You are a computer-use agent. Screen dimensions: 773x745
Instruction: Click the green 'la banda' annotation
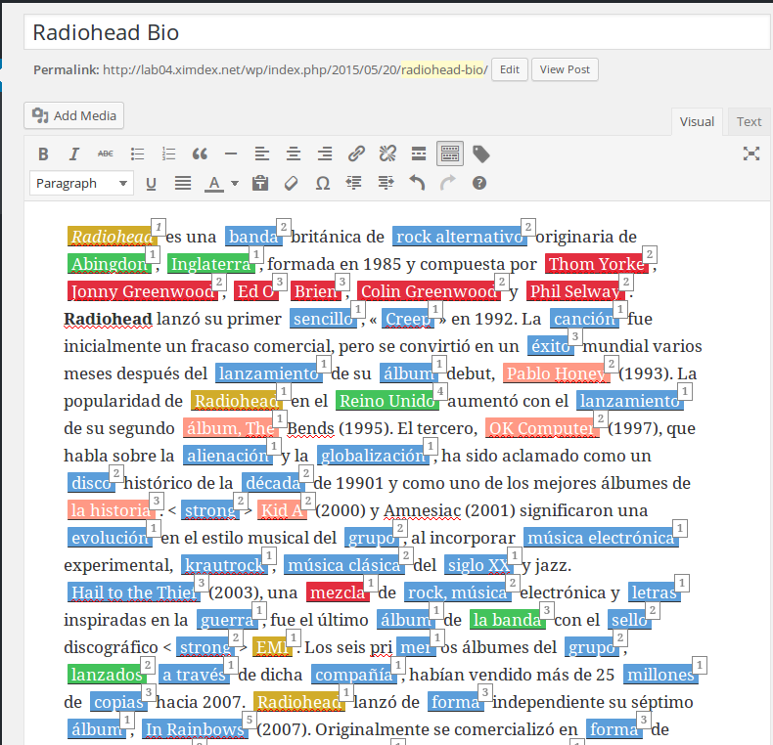[507, 620]
